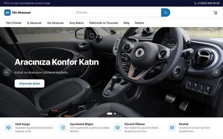
Task: Click Koltuk ve direksiyon ürünlerini keşfedin text
Action: (x=41, y=73)
